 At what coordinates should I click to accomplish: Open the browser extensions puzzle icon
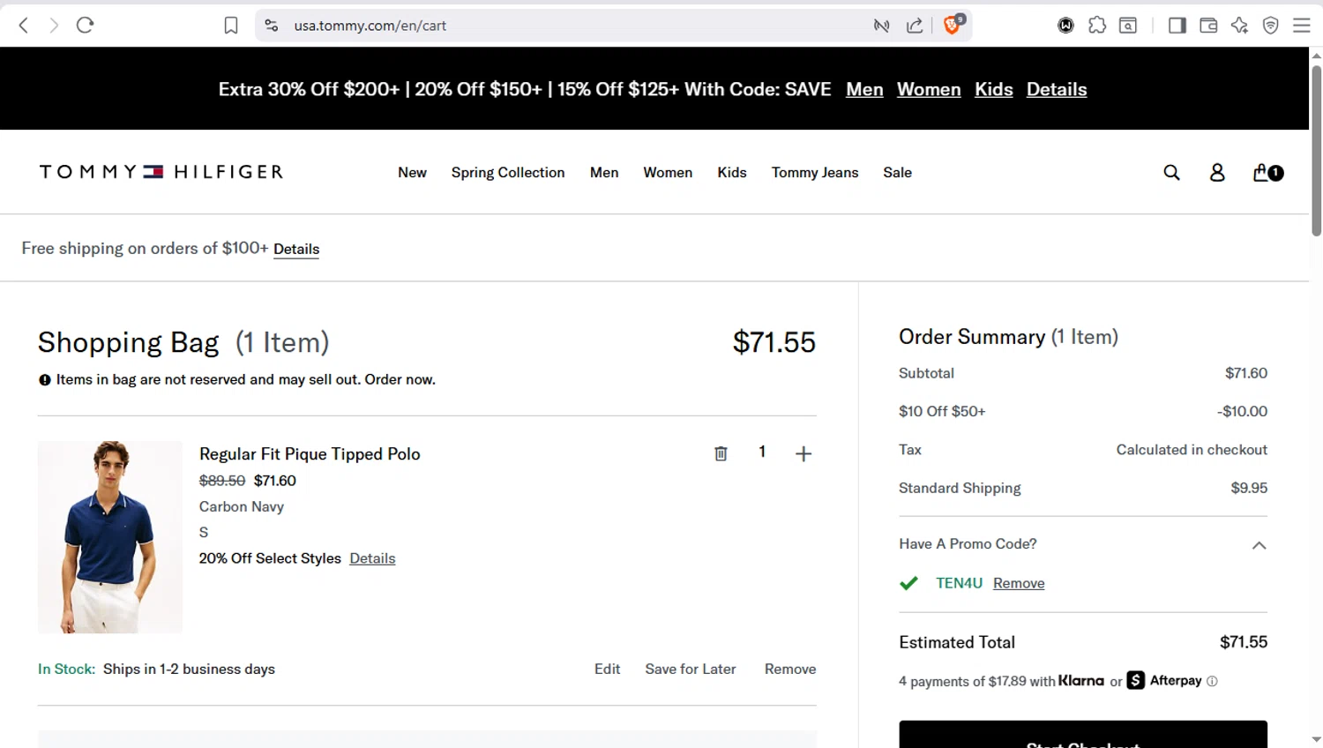click(1096, 26)
